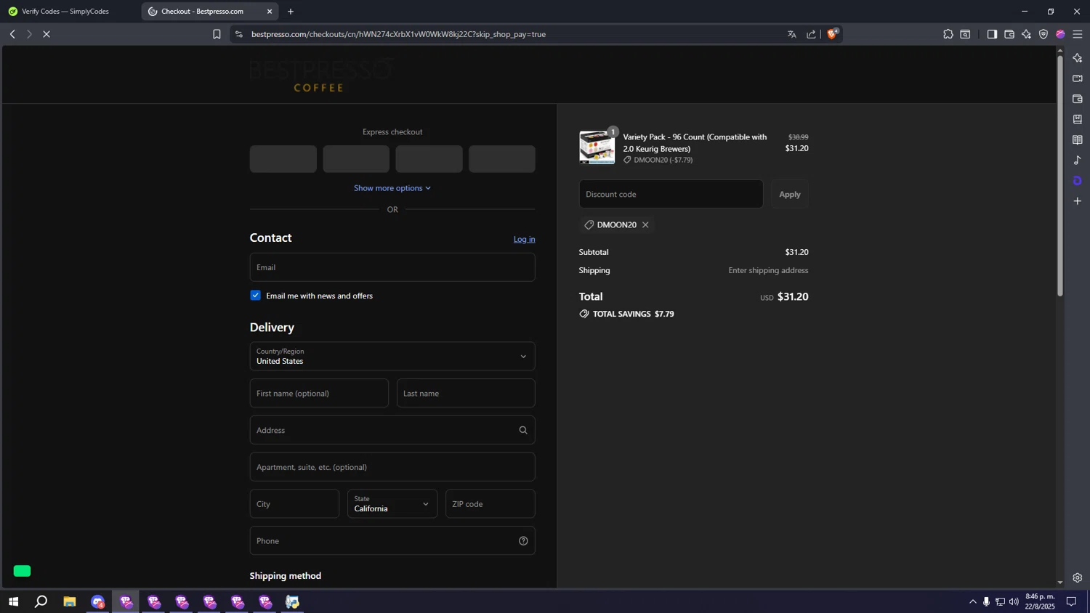
Task: Click the address search magnifier icon
Action: point(523,430)
